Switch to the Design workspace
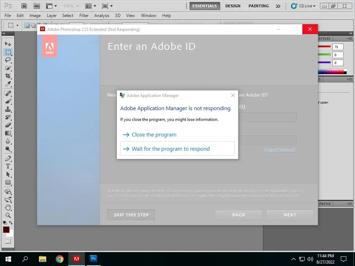This screenshot has width=355, height=266. coord(233,6)
